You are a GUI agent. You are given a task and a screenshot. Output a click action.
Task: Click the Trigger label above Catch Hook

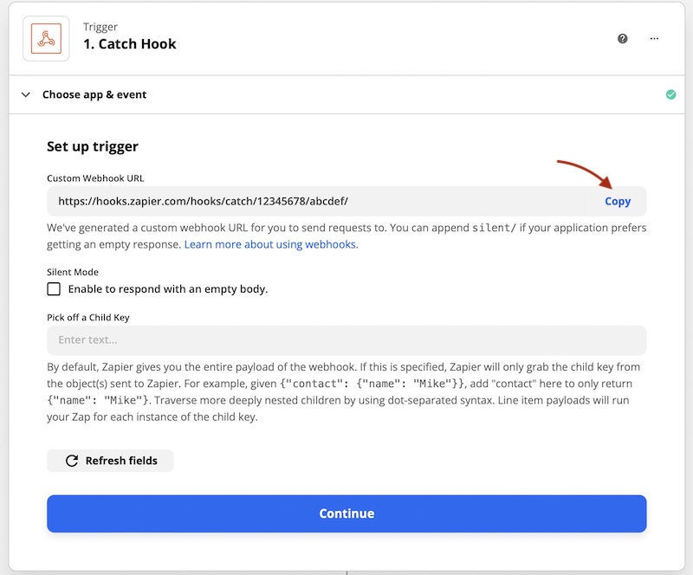[100, 27]
